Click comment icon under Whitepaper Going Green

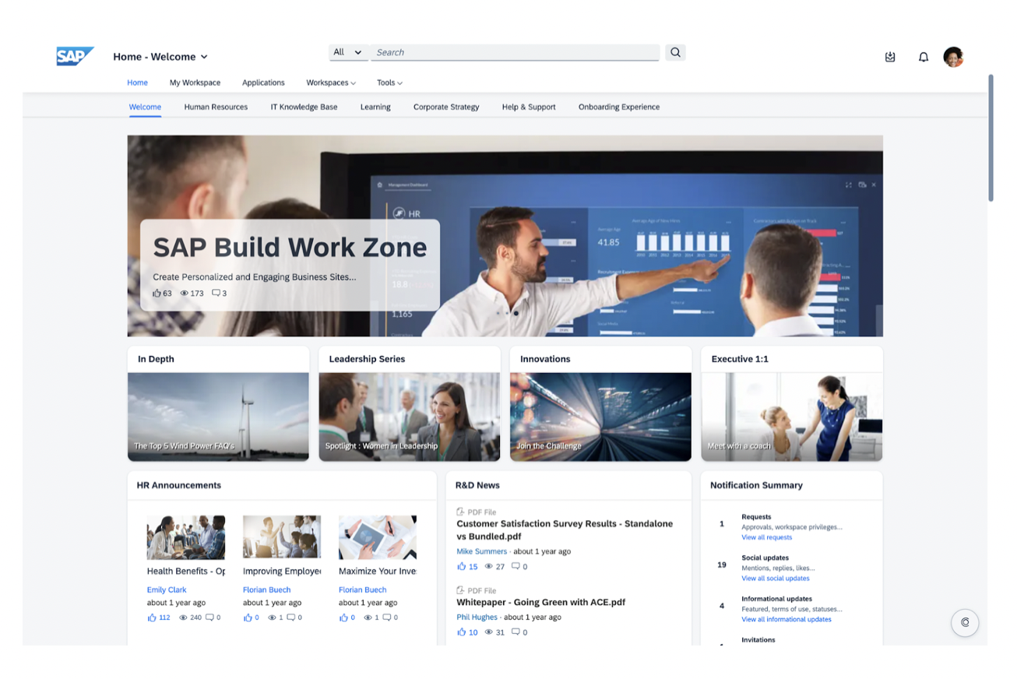tap(516, 632)
